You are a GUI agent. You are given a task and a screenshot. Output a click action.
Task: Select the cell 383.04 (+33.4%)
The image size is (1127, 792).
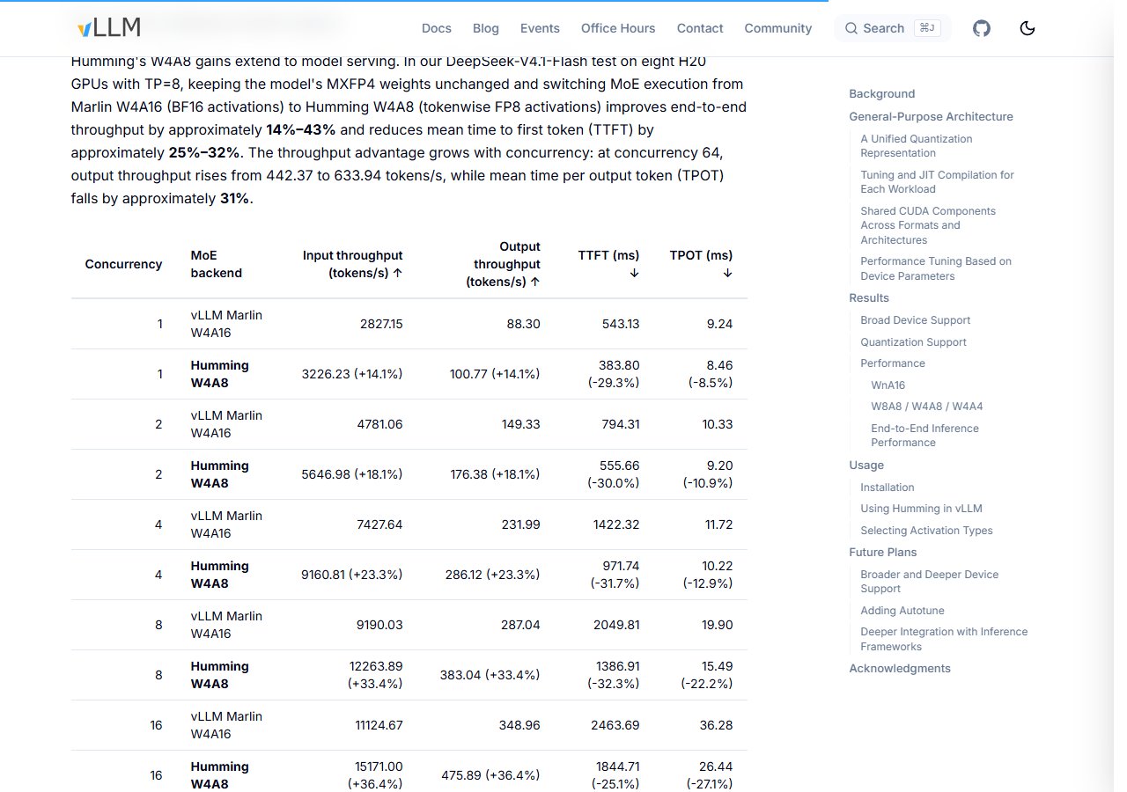[x=490, y=675]
